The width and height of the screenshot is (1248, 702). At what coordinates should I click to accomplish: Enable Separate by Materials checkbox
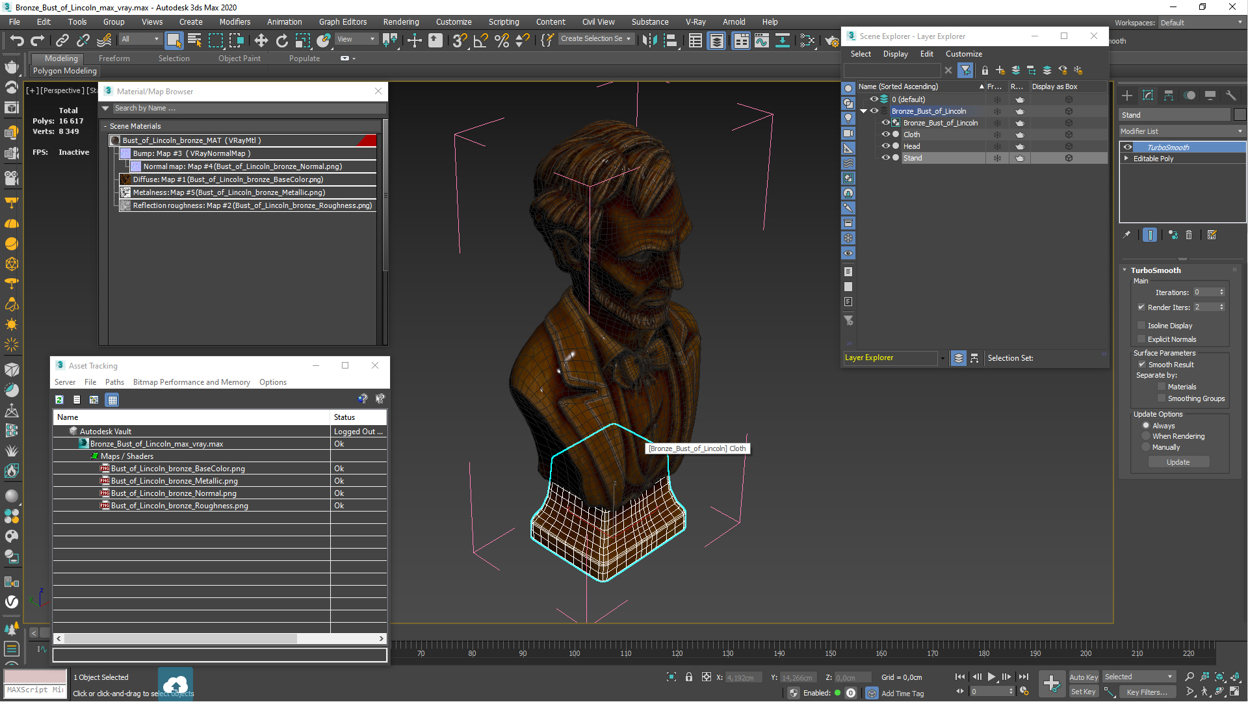coord(1162,387)
